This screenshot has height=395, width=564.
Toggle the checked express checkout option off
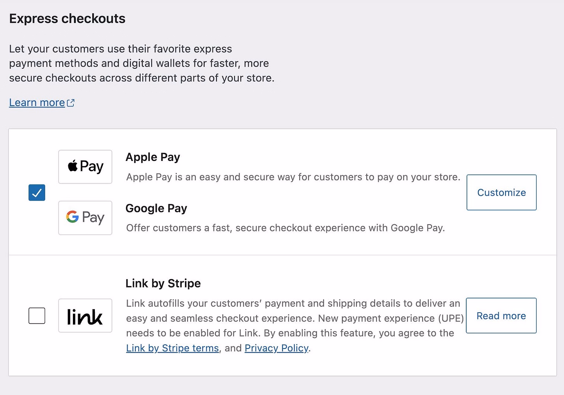point(37,193)
